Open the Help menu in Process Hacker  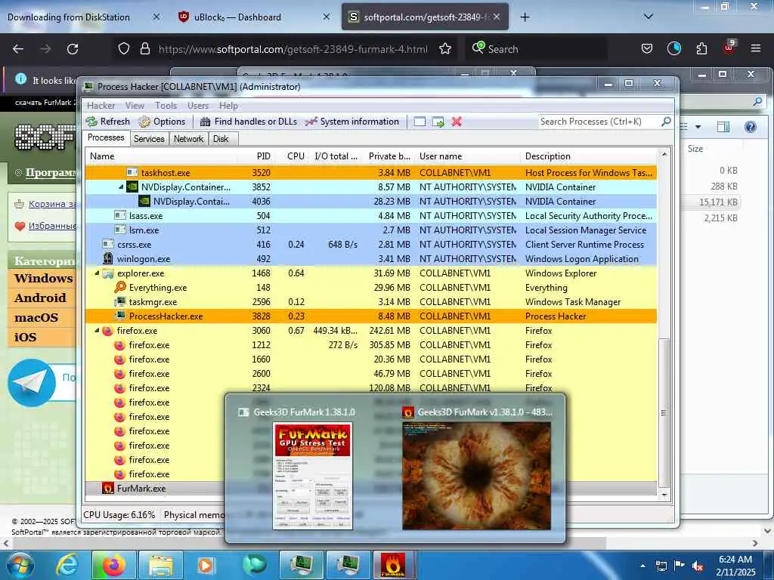228,106
